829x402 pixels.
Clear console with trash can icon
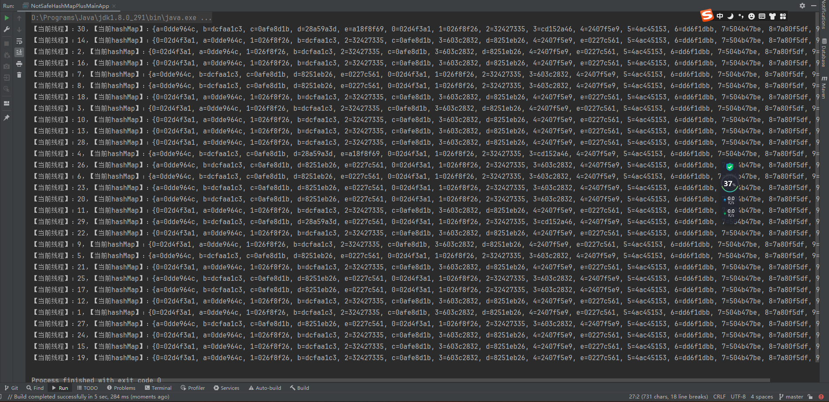tap(19, 75)
